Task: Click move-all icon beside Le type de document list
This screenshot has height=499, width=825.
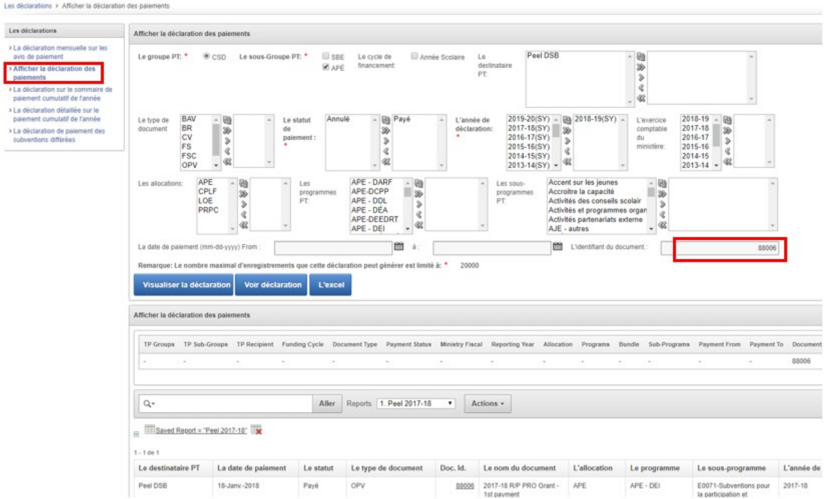Action: (x=227, y=130)
